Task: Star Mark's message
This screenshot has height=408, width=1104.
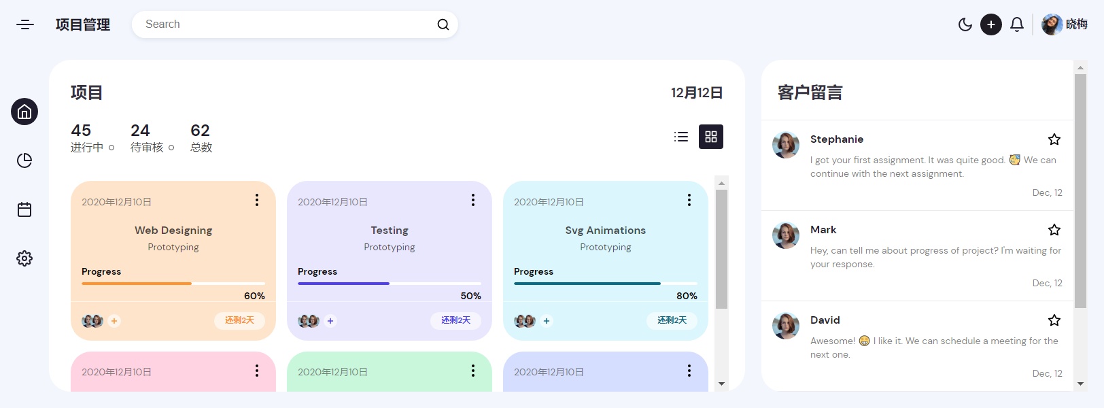Action: click(x=1054, y=230)
